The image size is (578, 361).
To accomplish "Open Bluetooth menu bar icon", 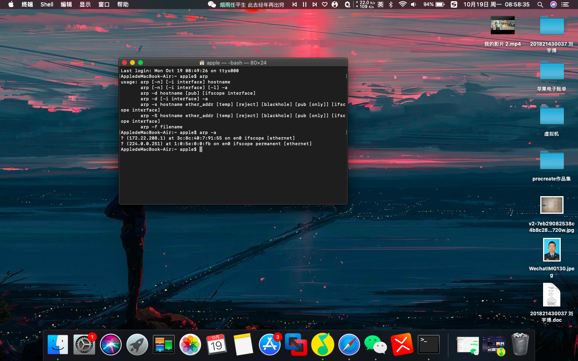I will (x=391, y=4).
